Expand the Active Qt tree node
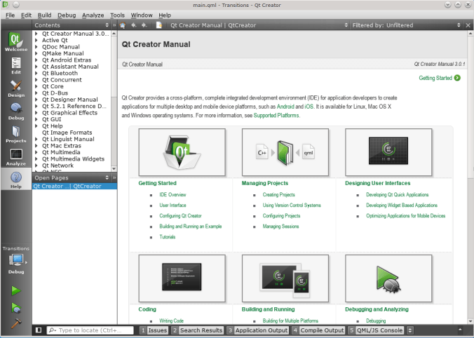The image size is (474, 338). coord(36,40)
